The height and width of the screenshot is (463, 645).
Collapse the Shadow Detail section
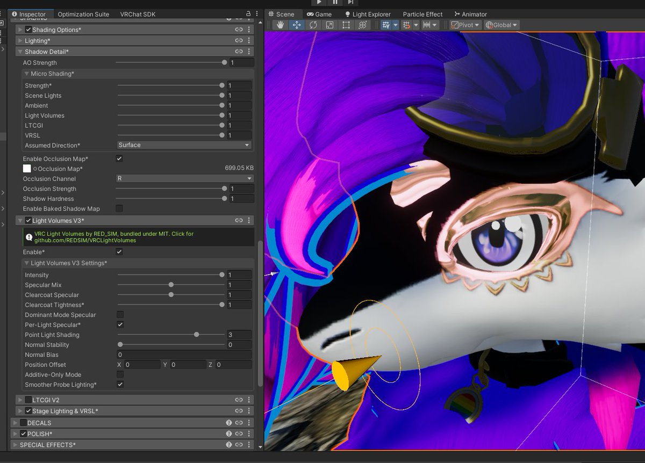pyautogui.click(x=20, y=52)
